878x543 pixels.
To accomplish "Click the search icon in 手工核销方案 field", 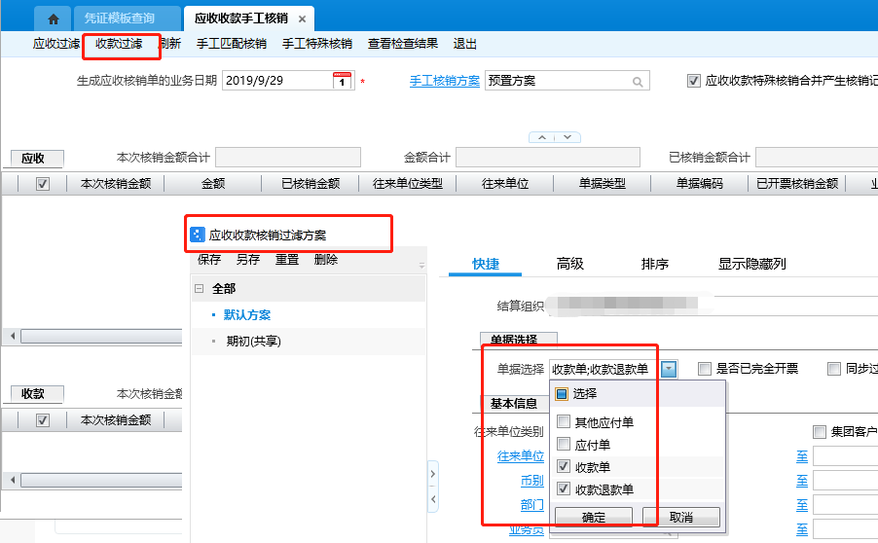I will pyautogui.click(x=638, y=82).
